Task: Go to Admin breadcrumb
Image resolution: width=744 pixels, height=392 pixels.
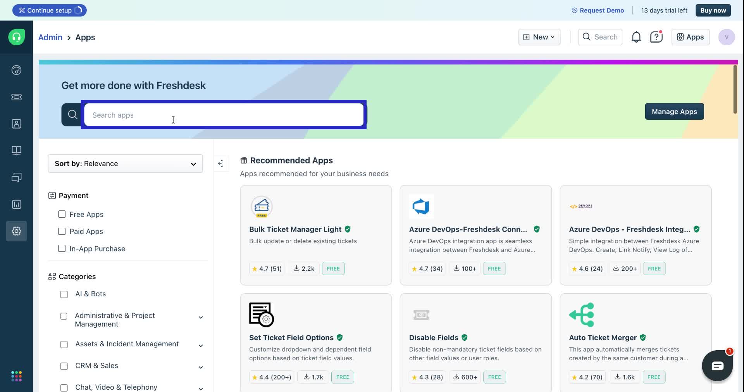Action: 50,37
